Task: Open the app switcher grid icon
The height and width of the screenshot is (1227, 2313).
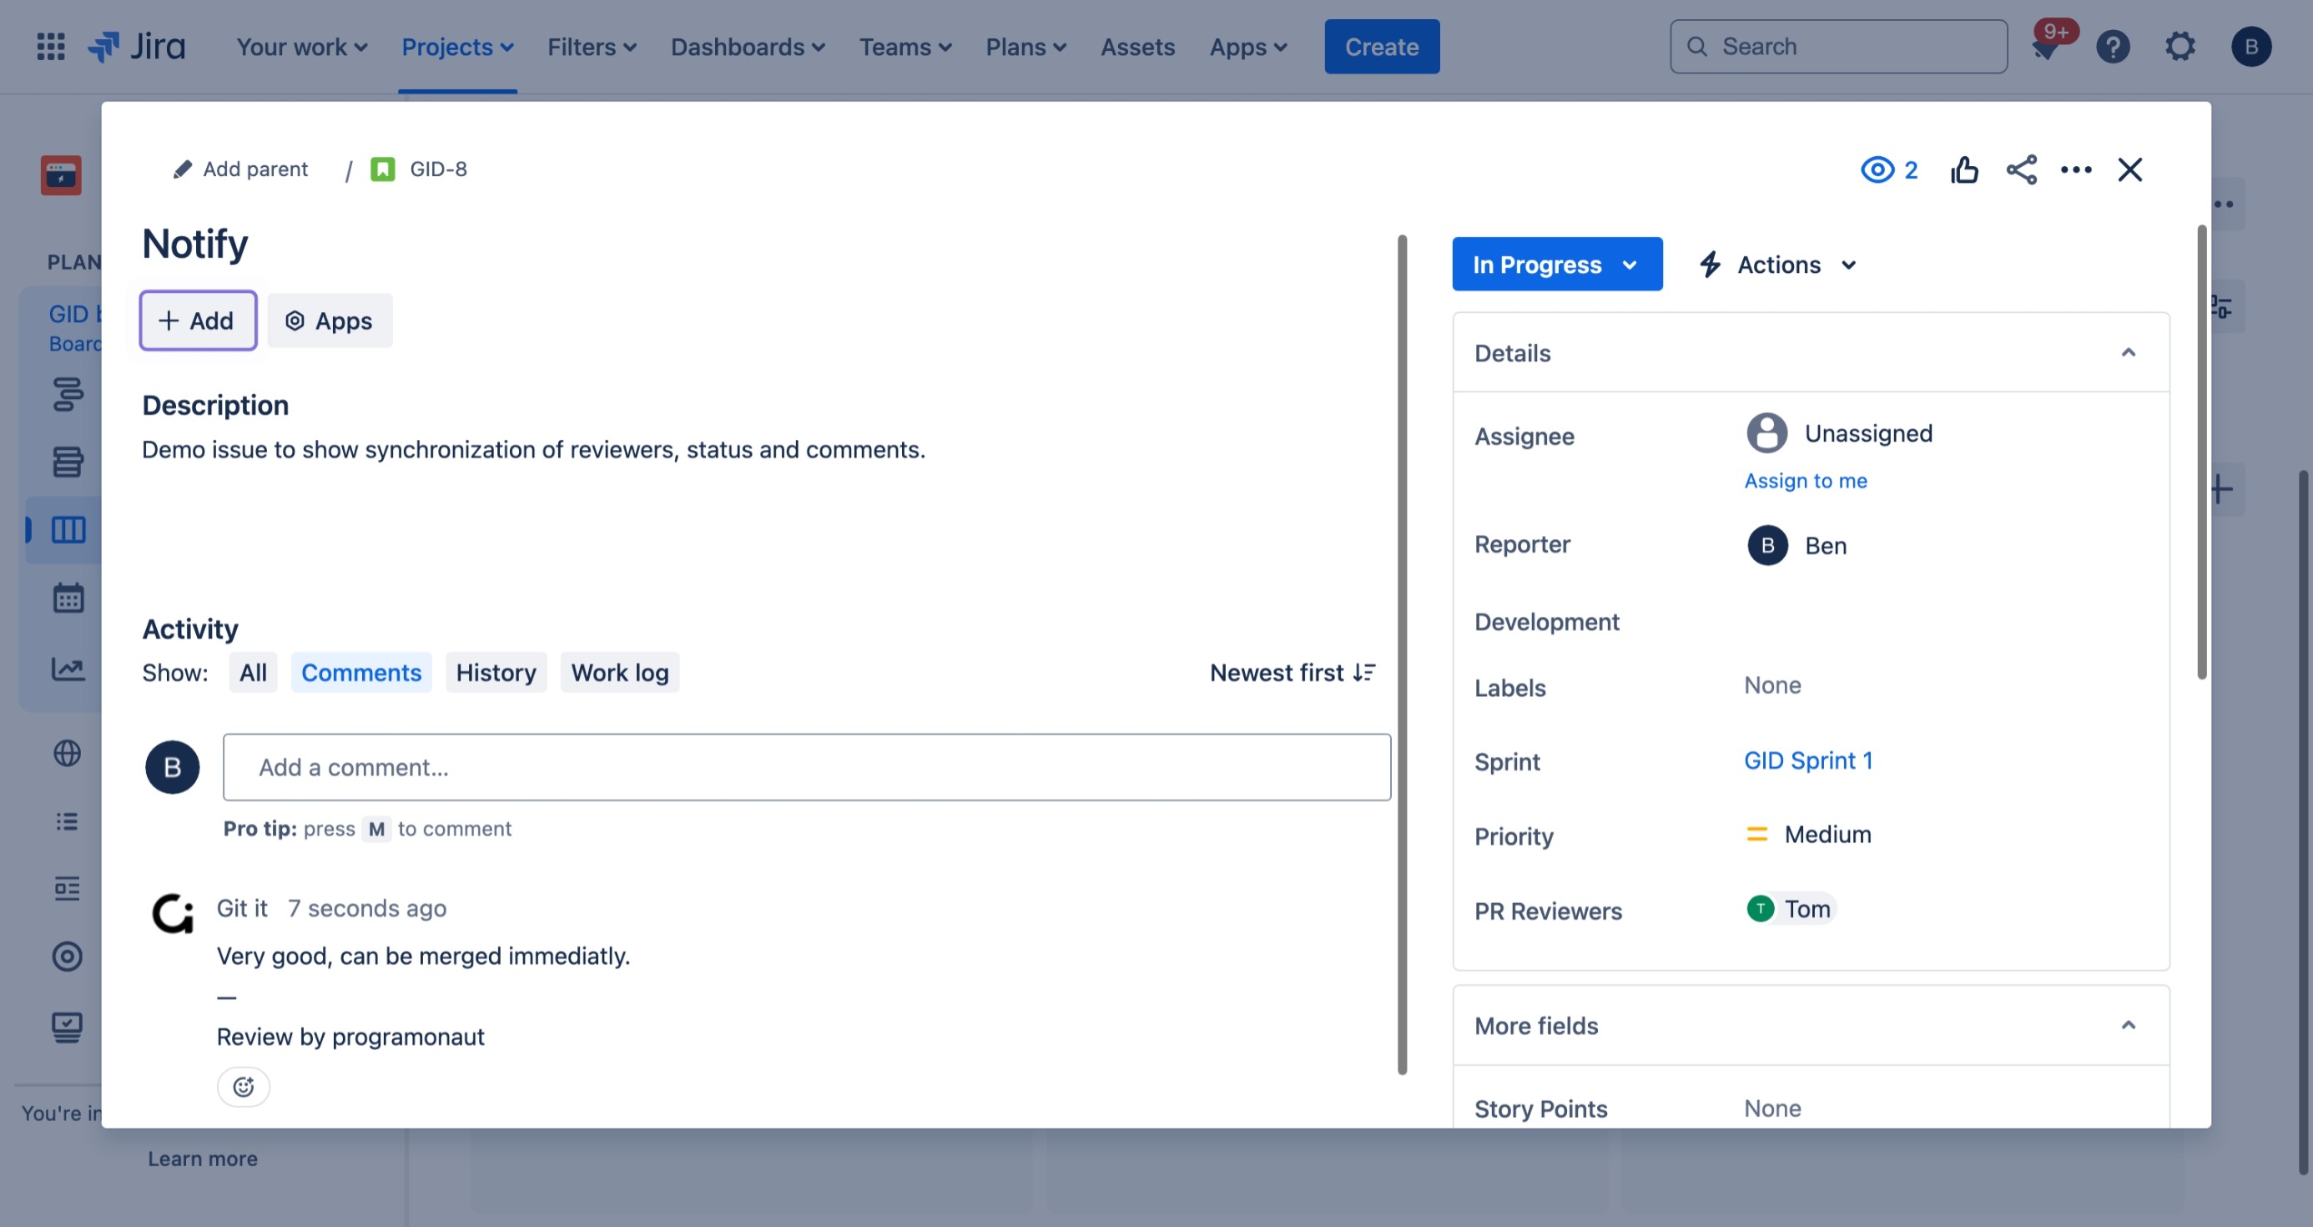Action: click(x=50, y=47)
